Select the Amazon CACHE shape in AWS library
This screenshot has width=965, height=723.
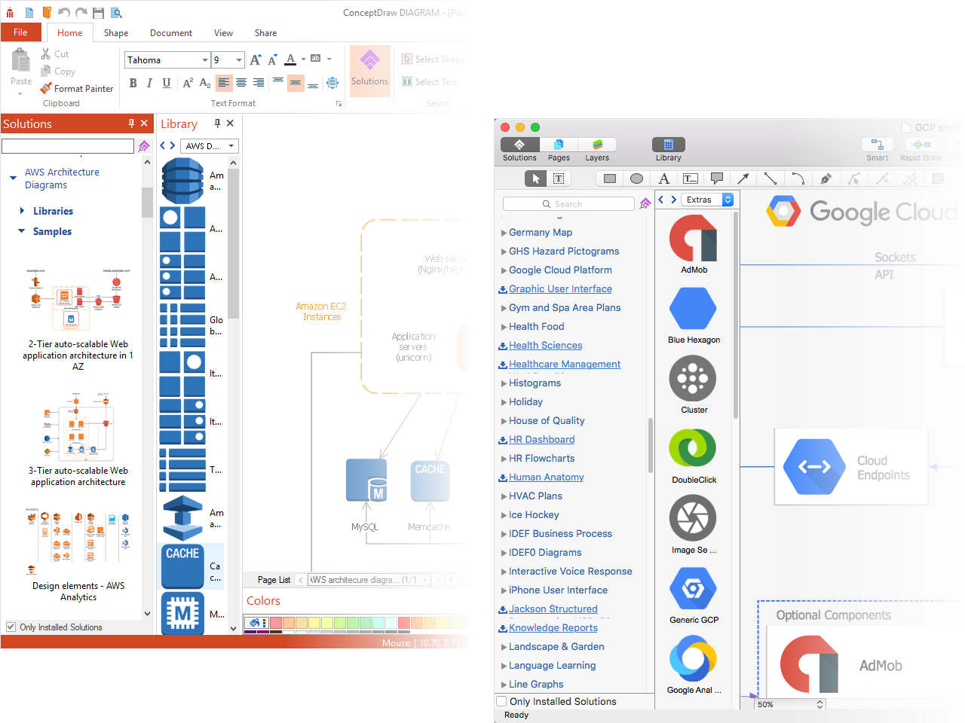pyautogui.click(x=182, y=566)
